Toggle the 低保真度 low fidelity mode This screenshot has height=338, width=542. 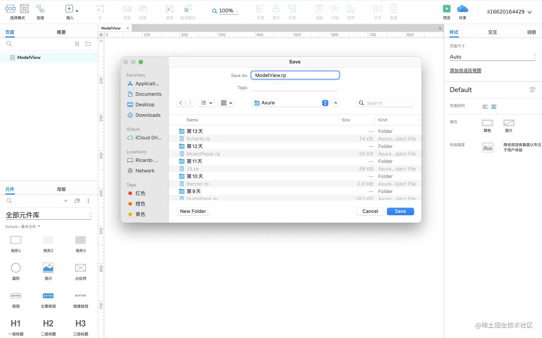coord(488,147)
